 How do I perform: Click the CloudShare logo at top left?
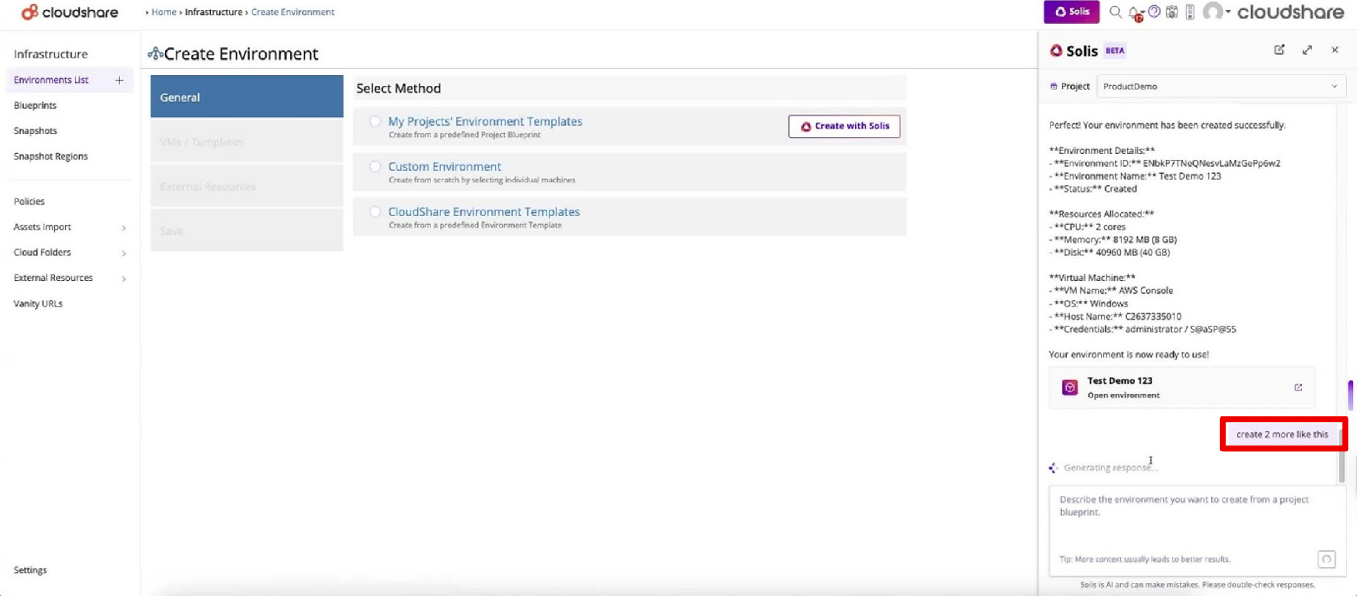point(70,12)
